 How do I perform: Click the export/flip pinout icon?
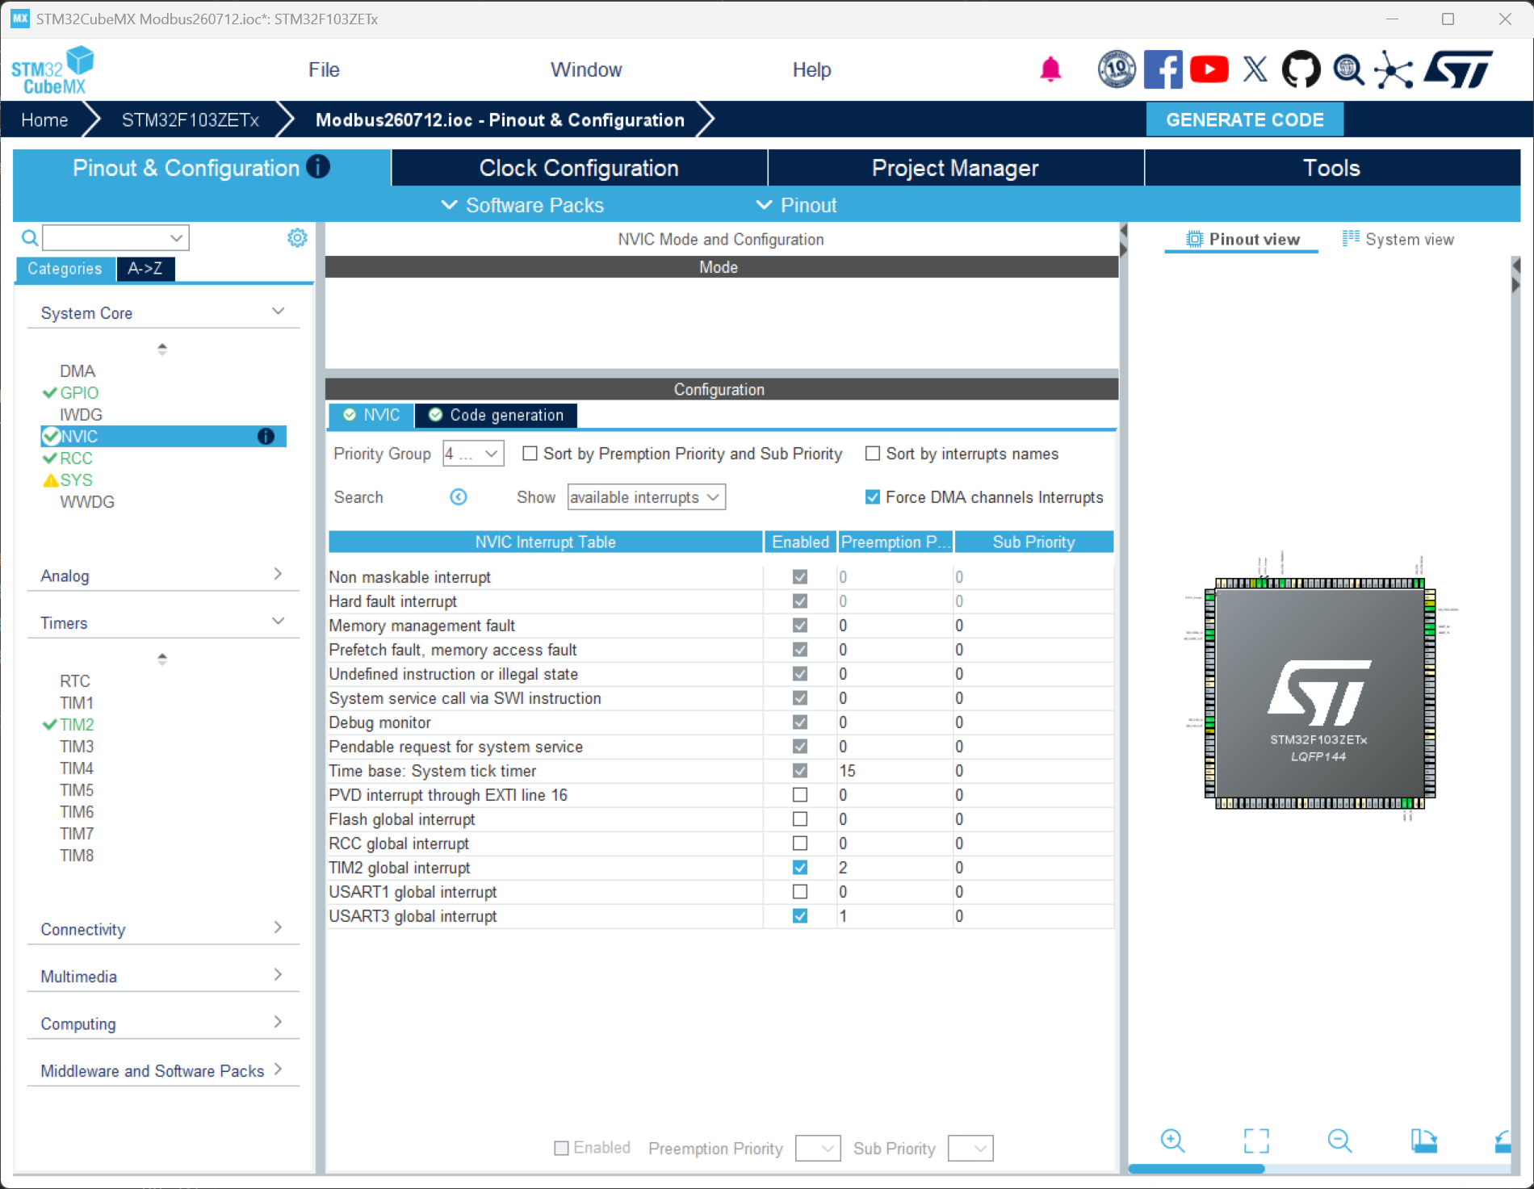pos(1423,1141)
